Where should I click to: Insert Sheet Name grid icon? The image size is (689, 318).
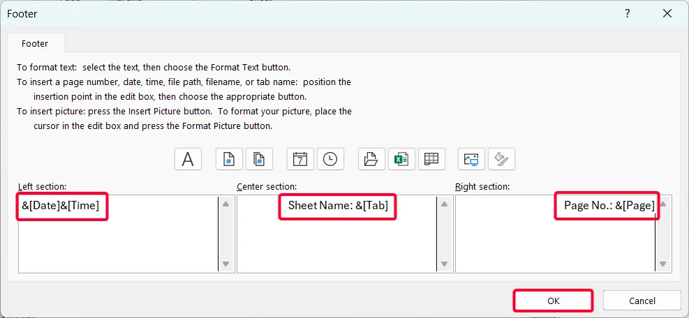point(432,158)
